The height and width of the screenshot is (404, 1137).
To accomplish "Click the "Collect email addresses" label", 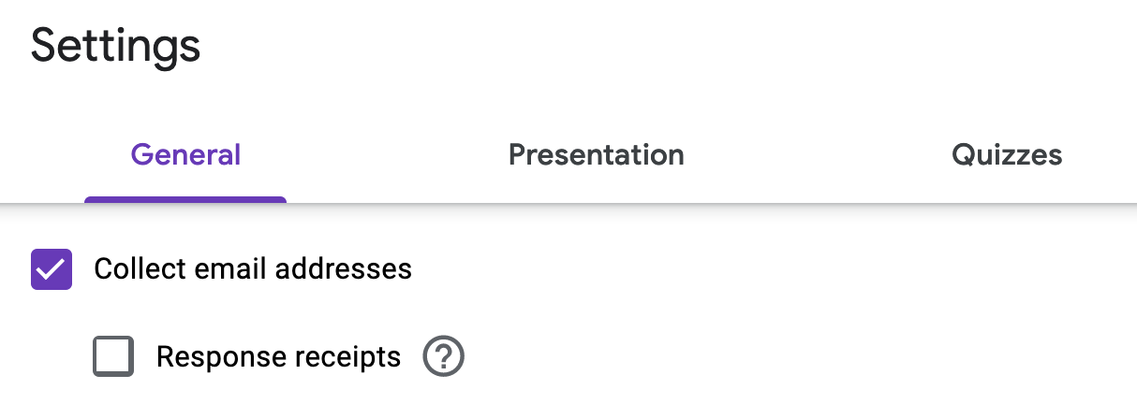I will coord(253,269).
